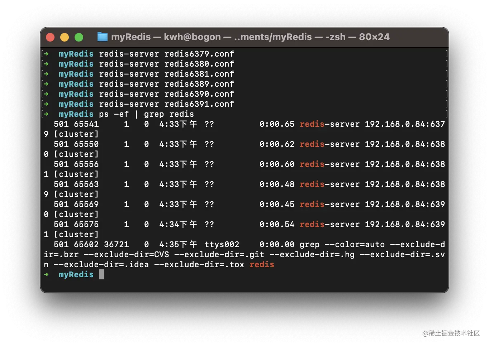Click the redis6389.conf command text
This screenshot has width=489, height=346.
(199, 84)
